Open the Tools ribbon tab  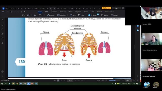click(x=86, y=12)
